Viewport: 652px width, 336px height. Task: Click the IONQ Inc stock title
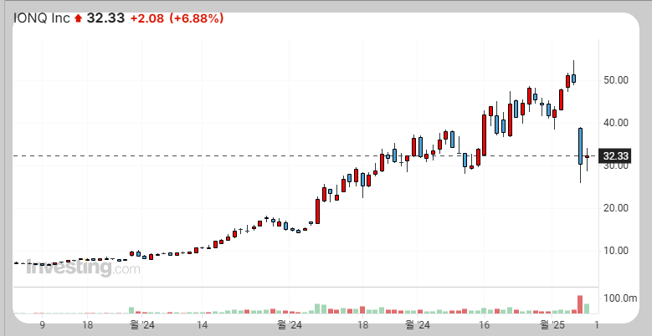[x=42, y=18]
